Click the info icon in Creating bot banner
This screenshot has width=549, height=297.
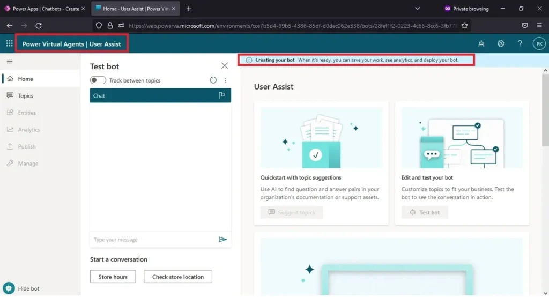click(x=249, y=60)
